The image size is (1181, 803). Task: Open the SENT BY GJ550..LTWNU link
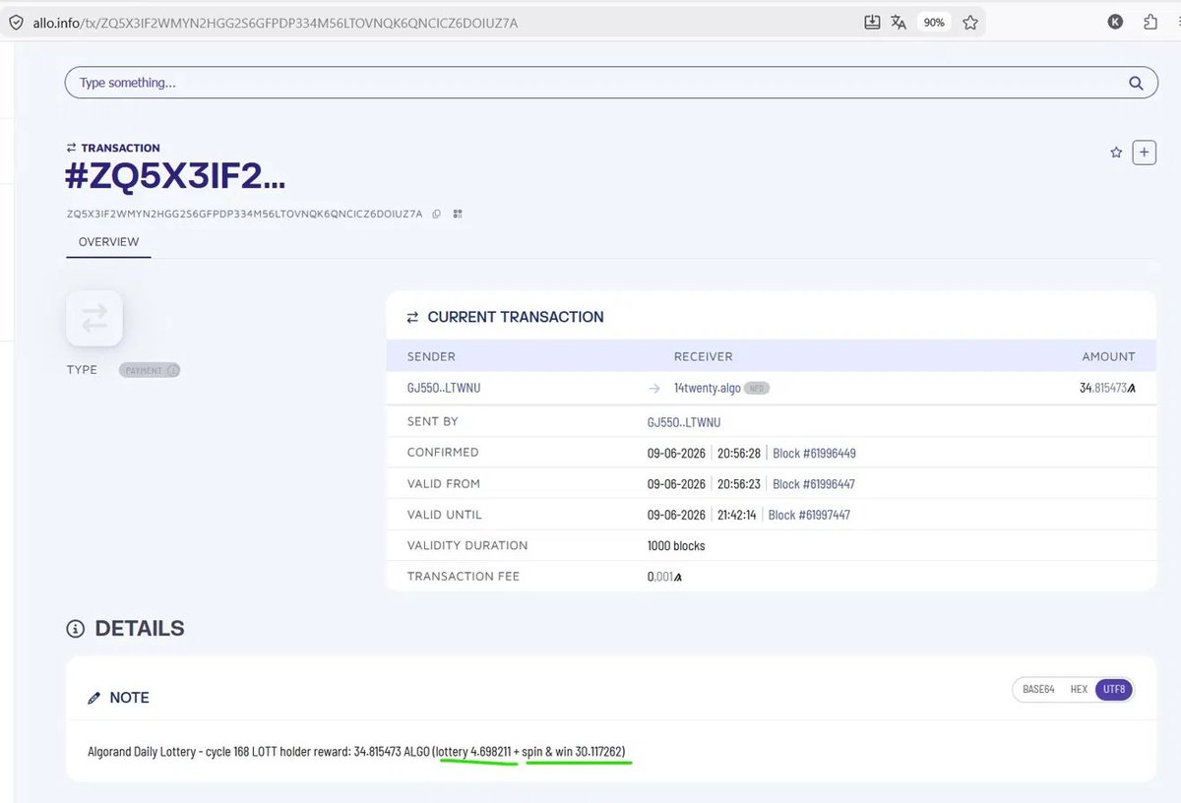(684, 422)
